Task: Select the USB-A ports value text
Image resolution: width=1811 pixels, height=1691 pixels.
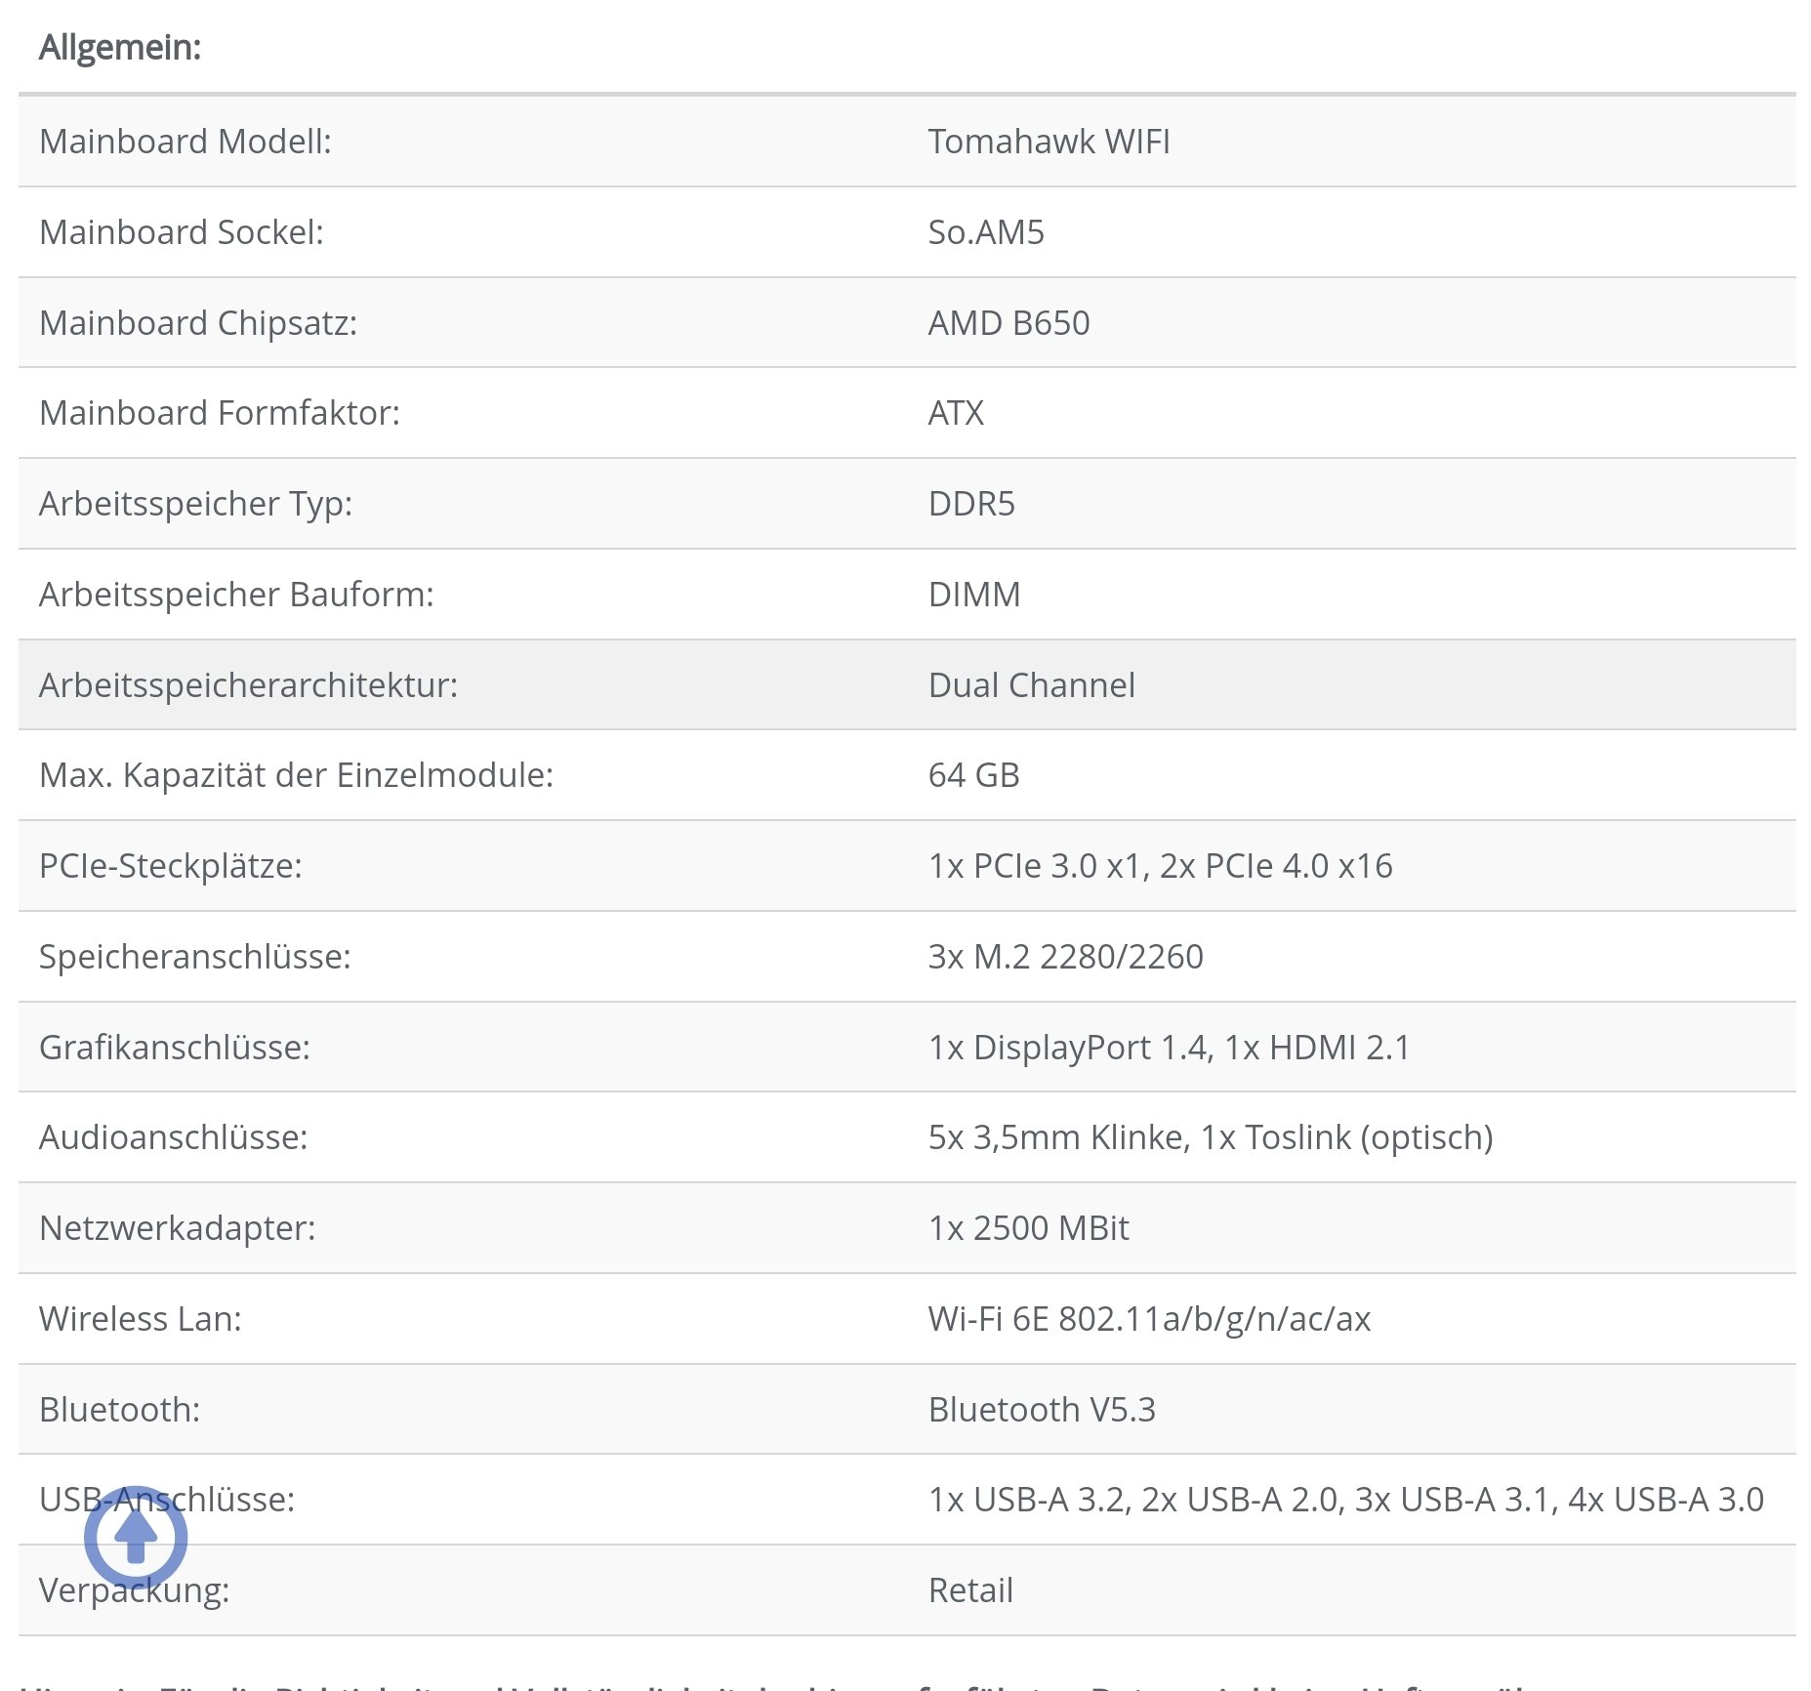Action: click(x=1346, y=1500)
